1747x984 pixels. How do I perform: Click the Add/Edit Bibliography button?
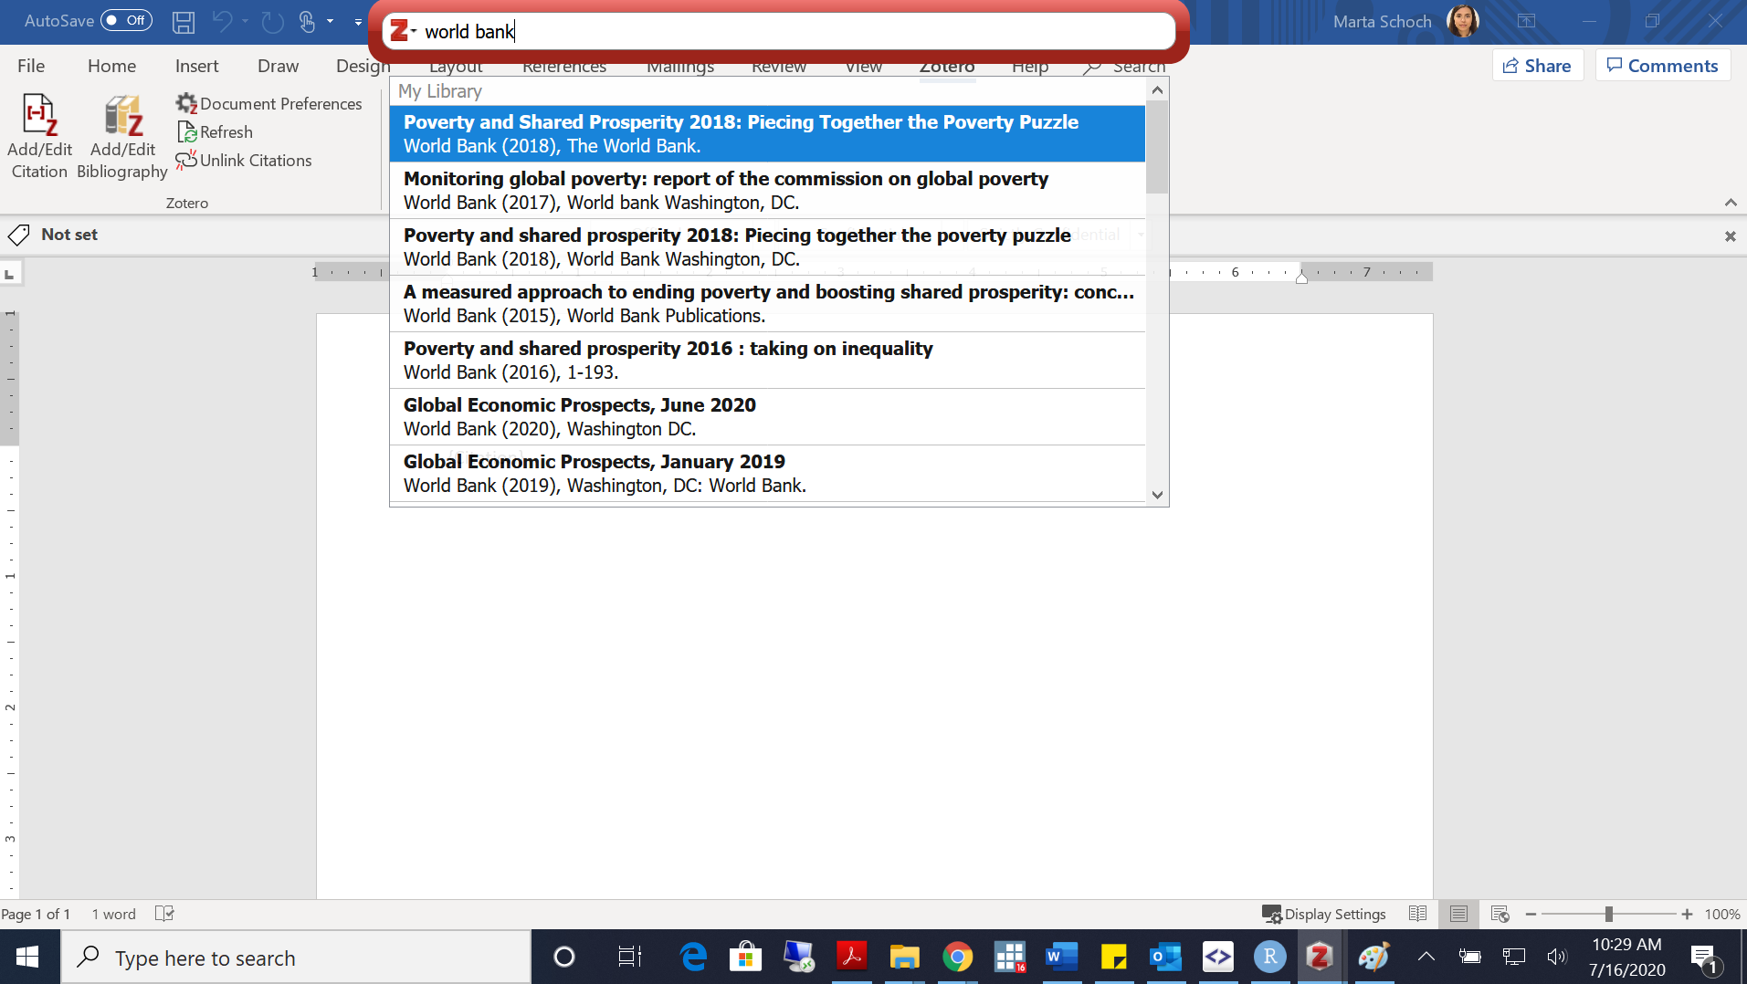(122, 137)
